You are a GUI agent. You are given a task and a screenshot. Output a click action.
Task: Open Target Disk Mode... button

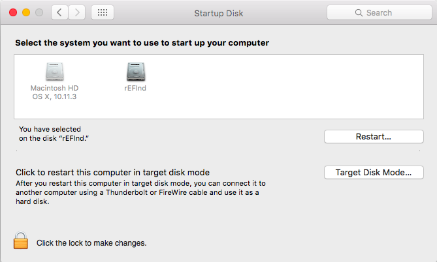[x=374, y=173]
